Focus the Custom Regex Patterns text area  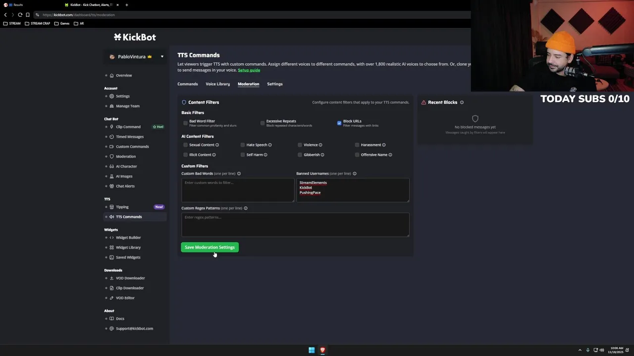tap(295, 224)
